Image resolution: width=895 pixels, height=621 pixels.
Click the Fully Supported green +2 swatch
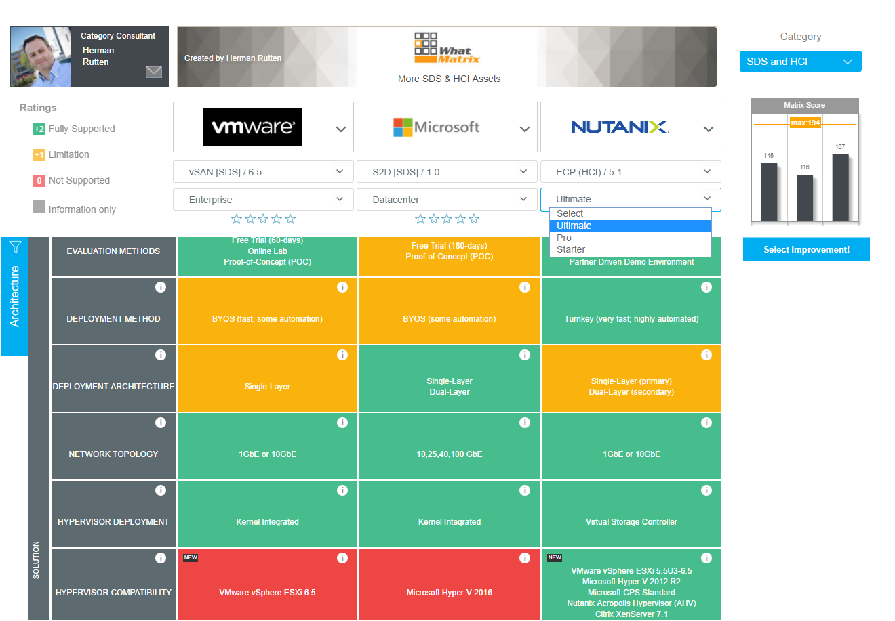(x=39, y=129)
